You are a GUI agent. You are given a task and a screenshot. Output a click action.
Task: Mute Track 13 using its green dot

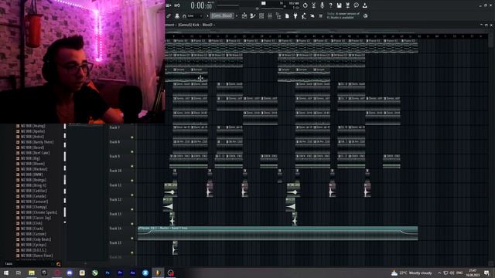(x=132, y=224)
